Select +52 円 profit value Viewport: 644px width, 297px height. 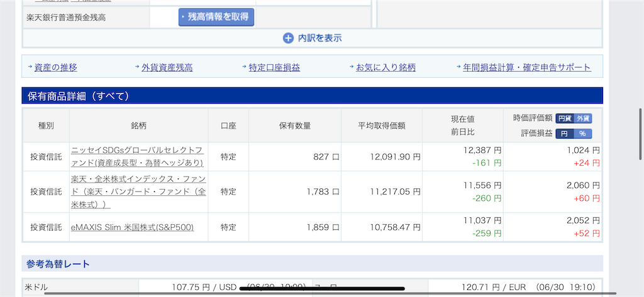coord(587,234)
